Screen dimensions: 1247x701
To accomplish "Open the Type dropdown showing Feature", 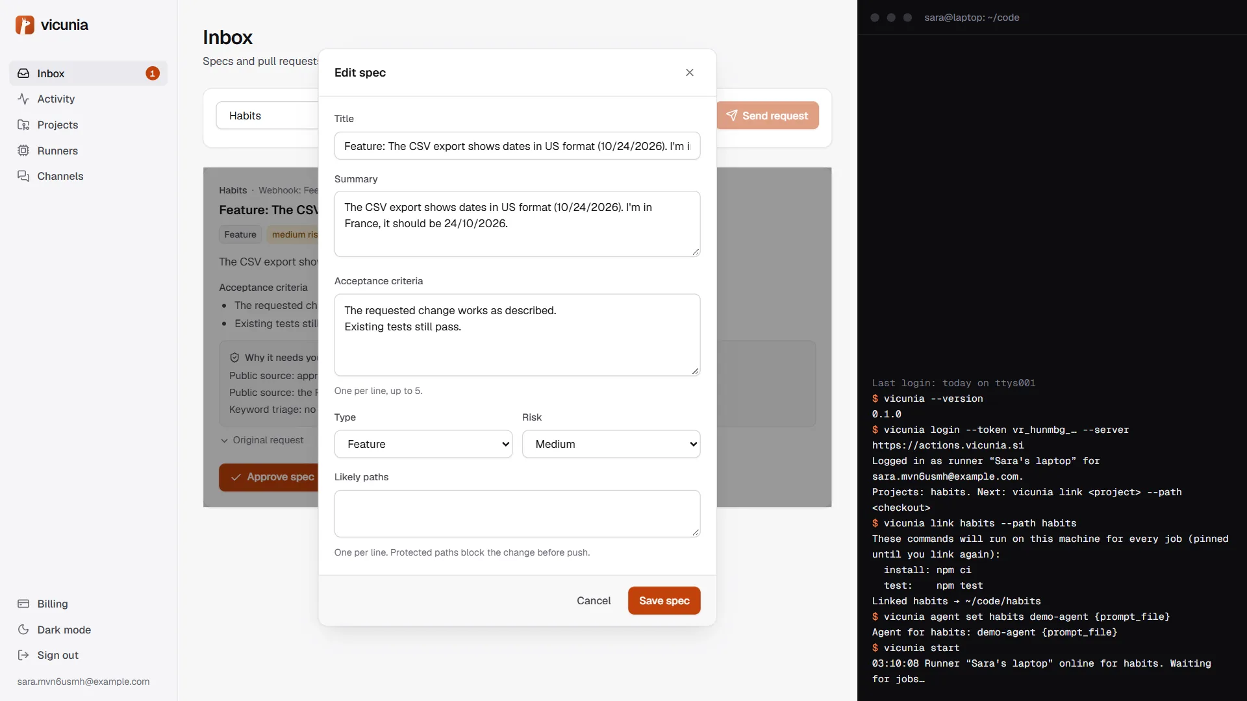I will click(423, 444).
